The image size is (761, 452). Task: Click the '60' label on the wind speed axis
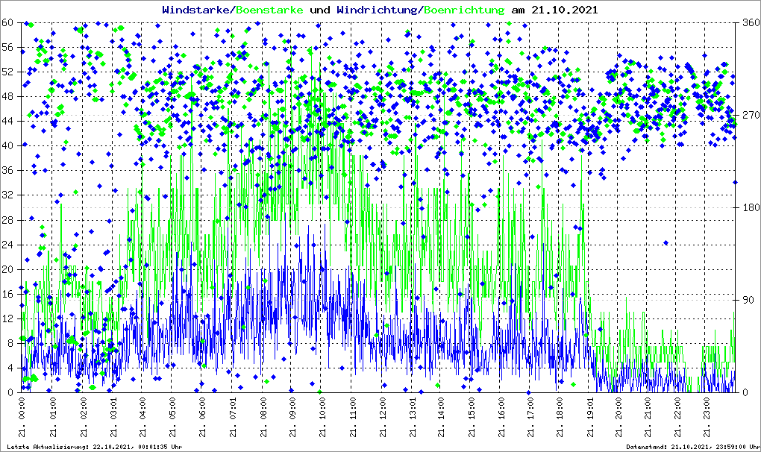(7, 22)
